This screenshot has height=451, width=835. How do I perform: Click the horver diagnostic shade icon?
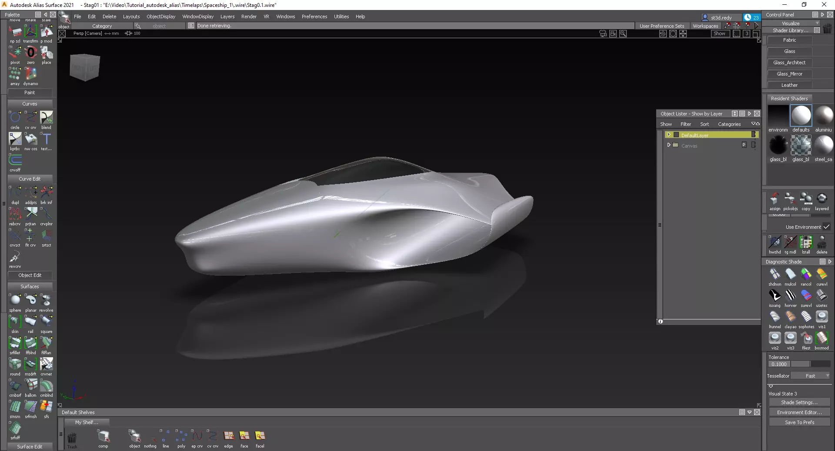[790, 296]
